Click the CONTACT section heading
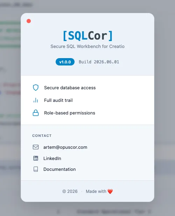The height and width of the screenshot is (216, 175). pyautogui.click(x=42, y=136)
